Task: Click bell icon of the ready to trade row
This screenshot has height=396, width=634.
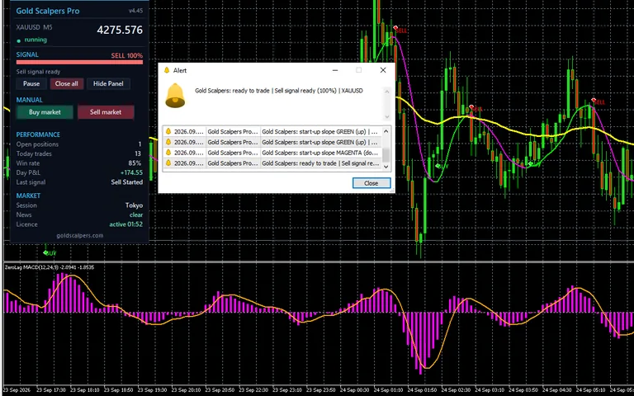Action: click(x=168, y=163)
